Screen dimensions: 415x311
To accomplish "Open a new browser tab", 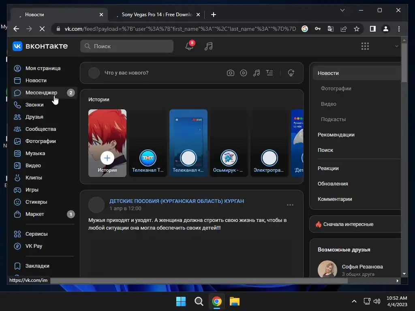I will 214,15.
